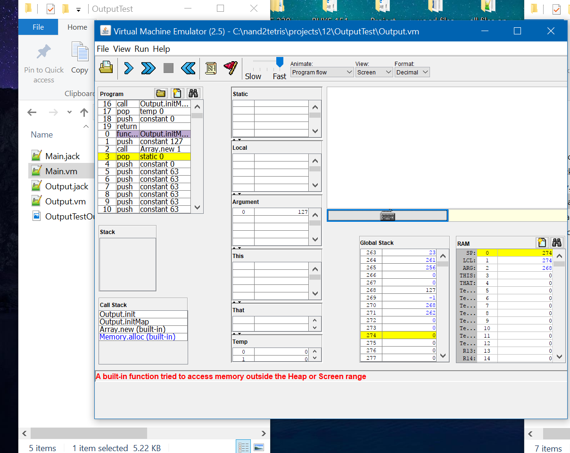Open the Help menu

click(161, 49)
